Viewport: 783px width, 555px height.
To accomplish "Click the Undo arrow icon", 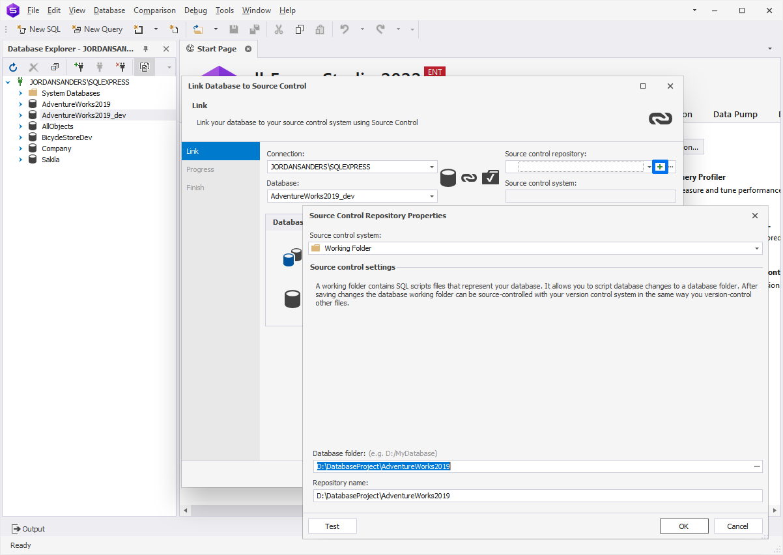I will tap(345, 29).
